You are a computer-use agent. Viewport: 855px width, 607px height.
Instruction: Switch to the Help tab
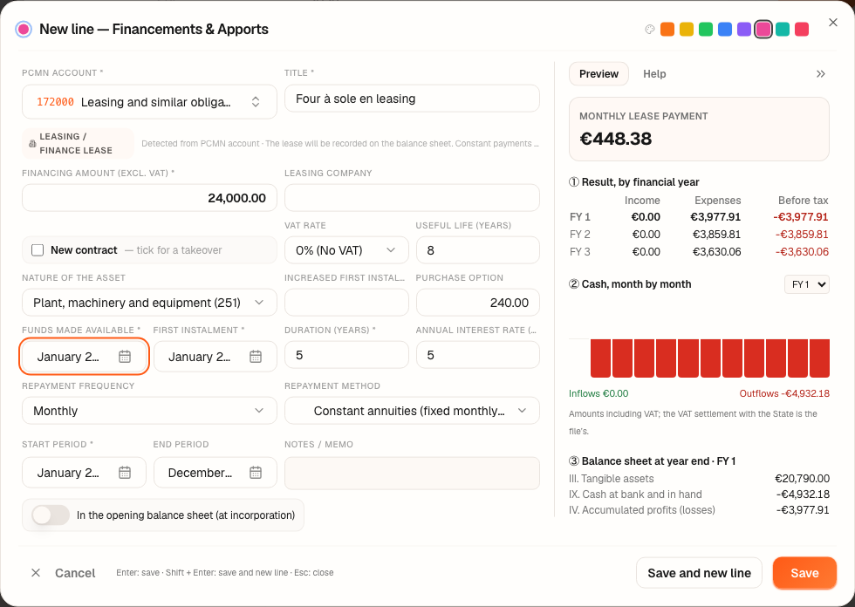point(654,73)
